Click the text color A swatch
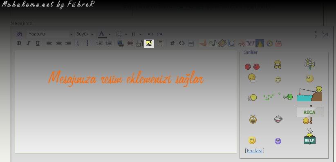Viewport: 336px width, 162px height. pos(102,34)
